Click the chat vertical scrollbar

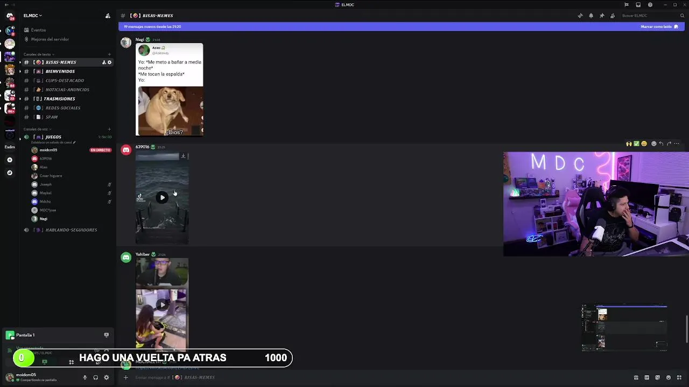pyautogui.click(x=687, y=329)
